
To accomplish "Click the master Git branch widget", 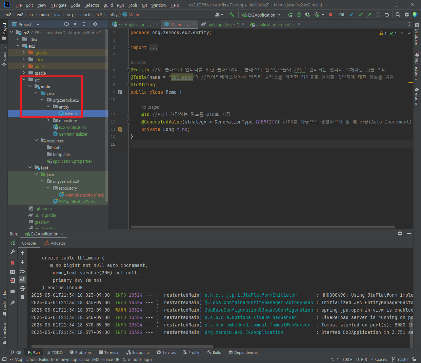I will click(400, 359).
